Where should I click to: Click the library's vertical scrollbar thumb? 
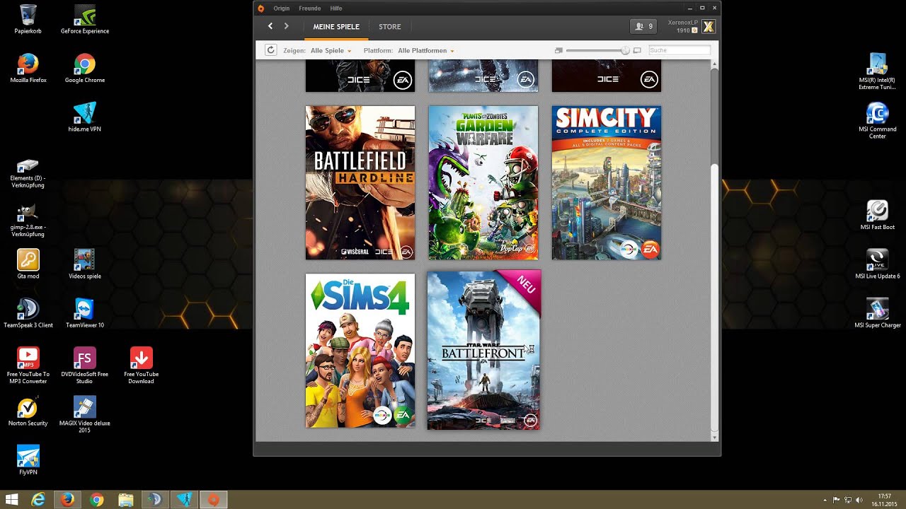click(x=714, y=297)
